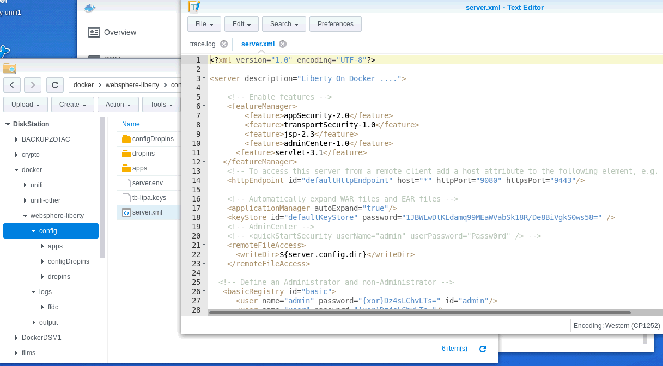Open the configDropins folder
This screenshot has height=366, width=663.
153,138
